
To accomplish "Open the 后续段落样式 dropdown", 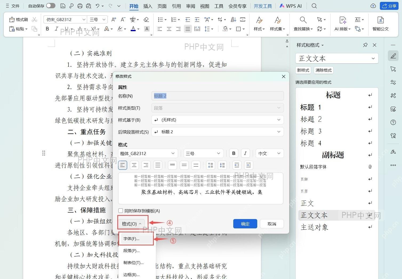I will 218,132.
